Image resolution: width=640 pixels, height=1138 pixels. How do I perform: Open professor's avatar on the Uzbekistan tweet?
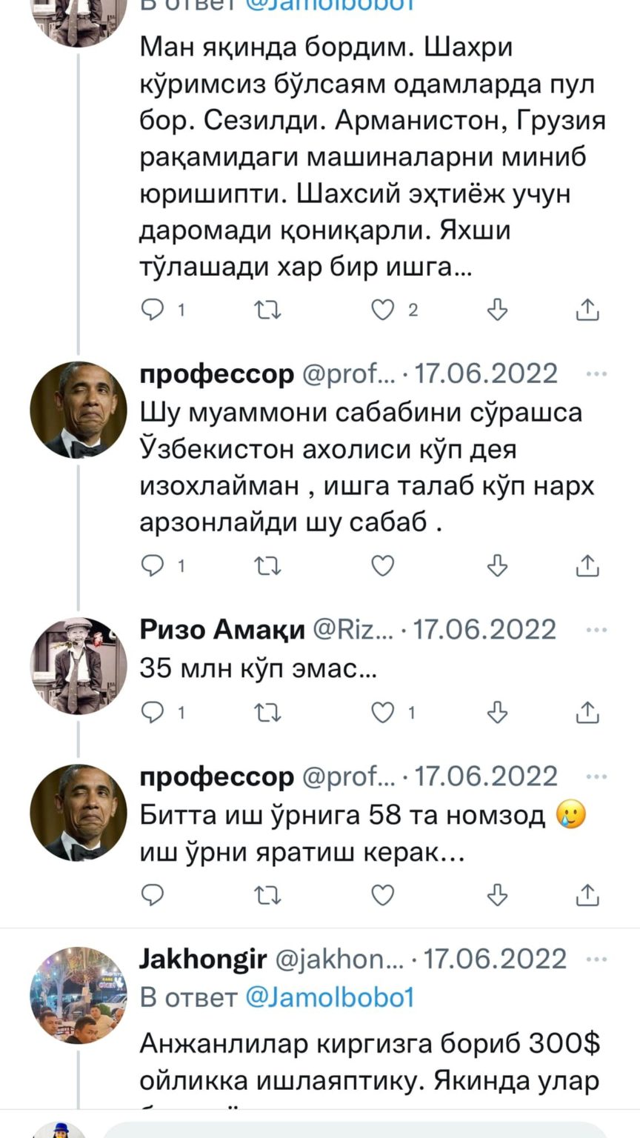(x=79, y=410)
